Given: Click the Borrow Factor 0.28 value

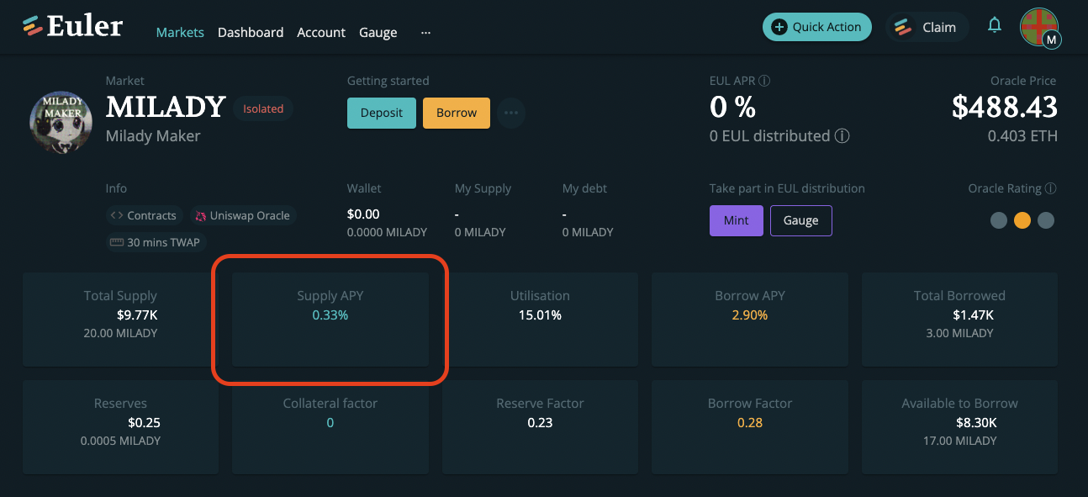Looking at the screenshot, I should [750, 423].
